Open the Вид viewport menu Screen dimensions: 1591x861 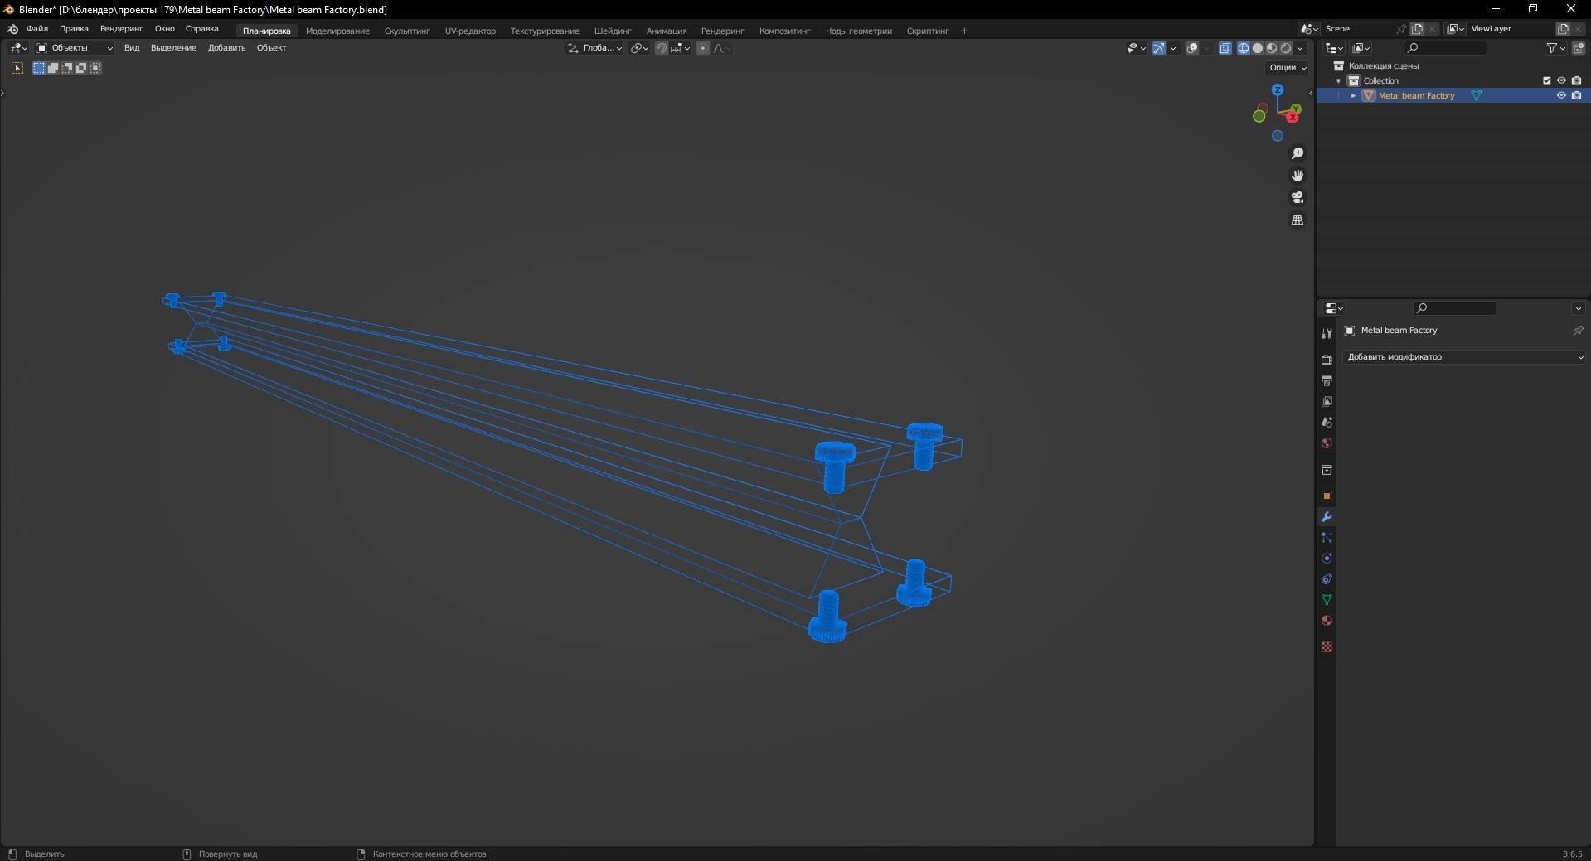click(x=132, y=48)
